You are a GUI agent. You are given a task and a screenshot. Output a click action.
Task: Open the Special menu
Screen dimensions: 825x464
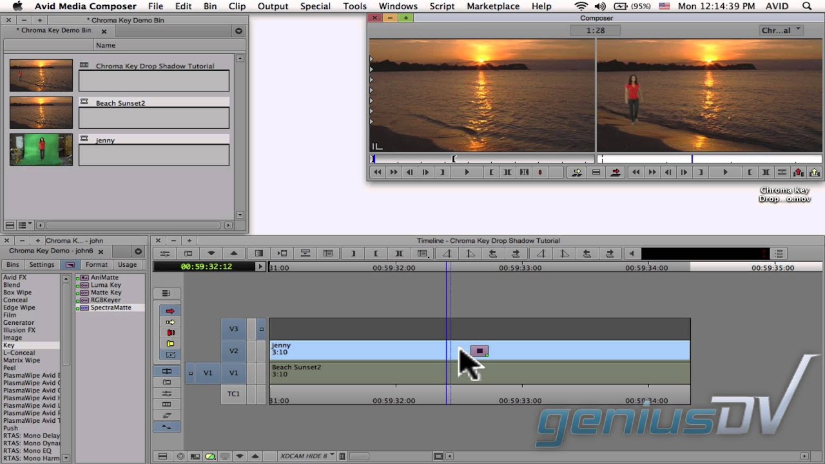click(315, 6)
